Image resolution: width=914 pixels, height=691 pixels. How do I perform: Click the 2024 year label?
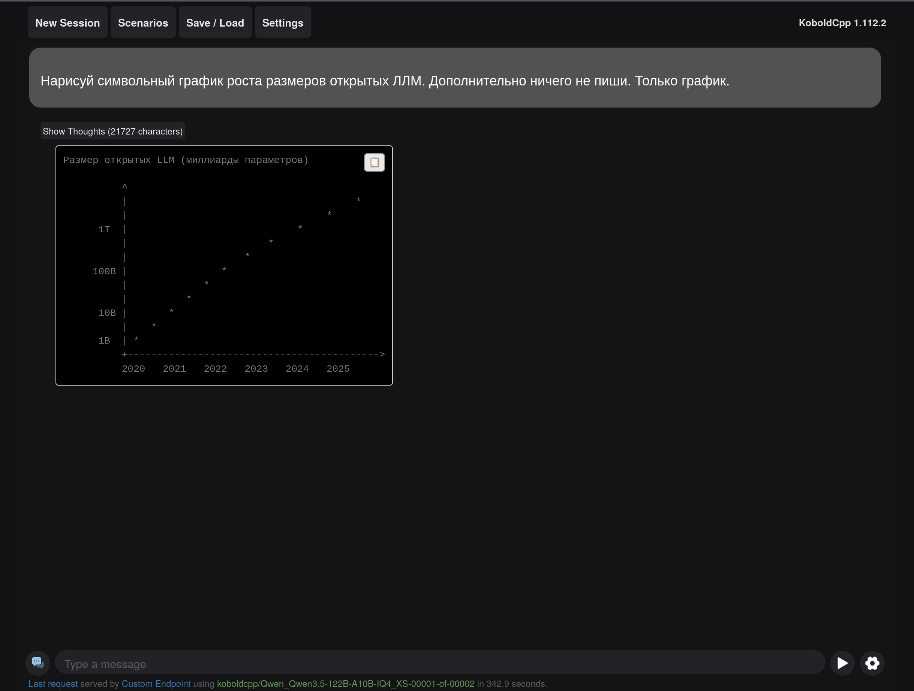pos(297,369)
